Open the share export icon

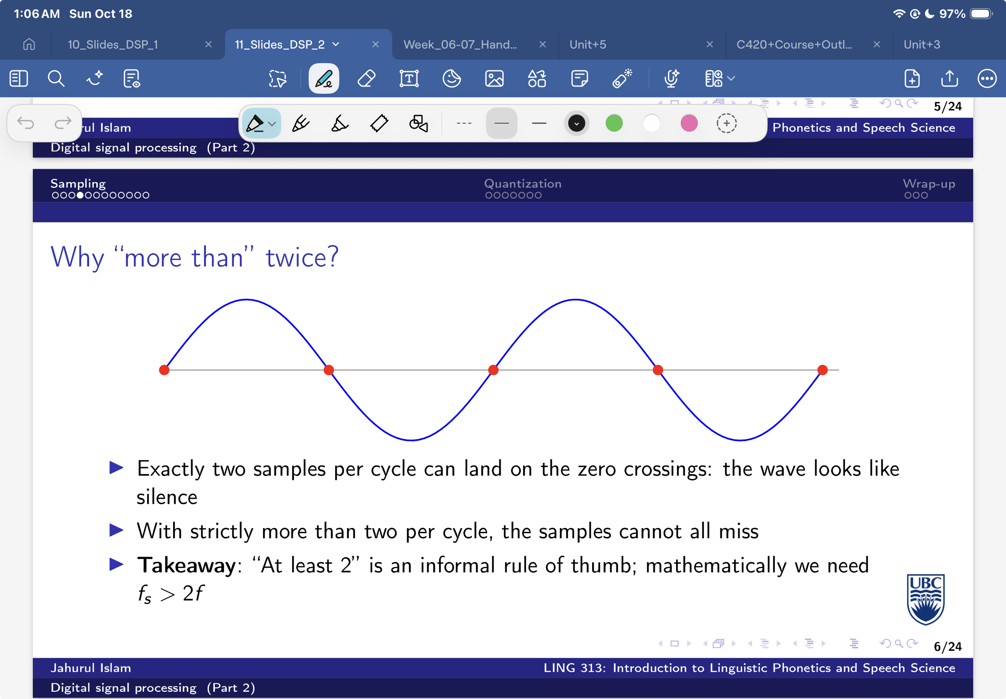949,79
